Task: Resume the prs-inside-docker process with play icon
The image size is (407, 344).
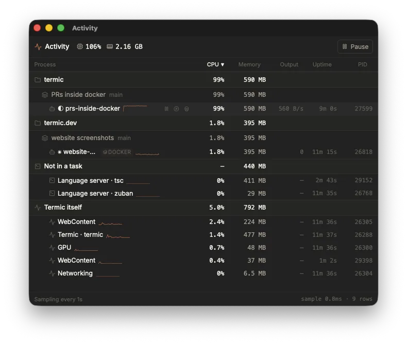Action: coord(176,109)
